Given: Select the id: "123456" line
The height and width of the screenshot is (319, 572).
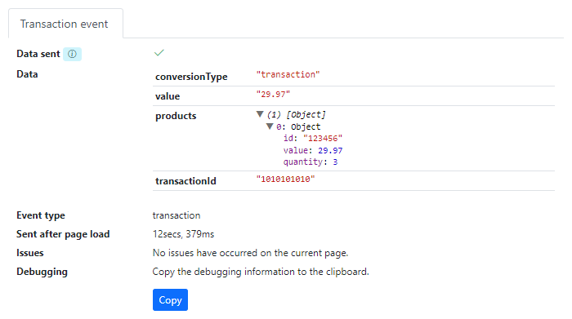Looking at the screenshot, I should pyautogui.click(x=313, y=139).
